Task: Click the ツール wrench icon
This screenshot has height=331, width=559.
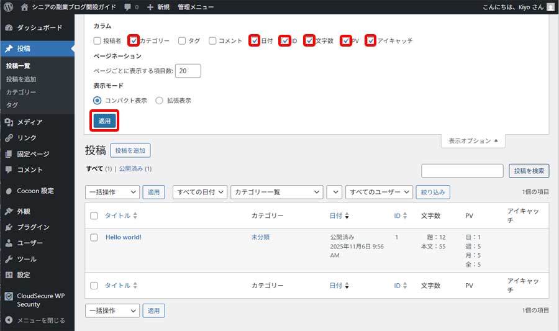Action: point(9,259)
